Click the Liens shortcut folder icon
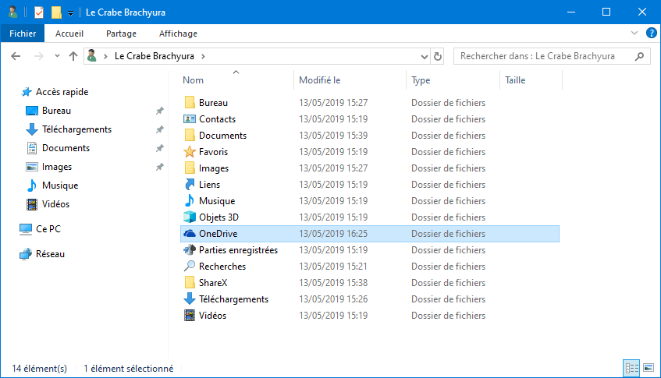The width and height of the screenshot is (661, 378). pos(190,185)
